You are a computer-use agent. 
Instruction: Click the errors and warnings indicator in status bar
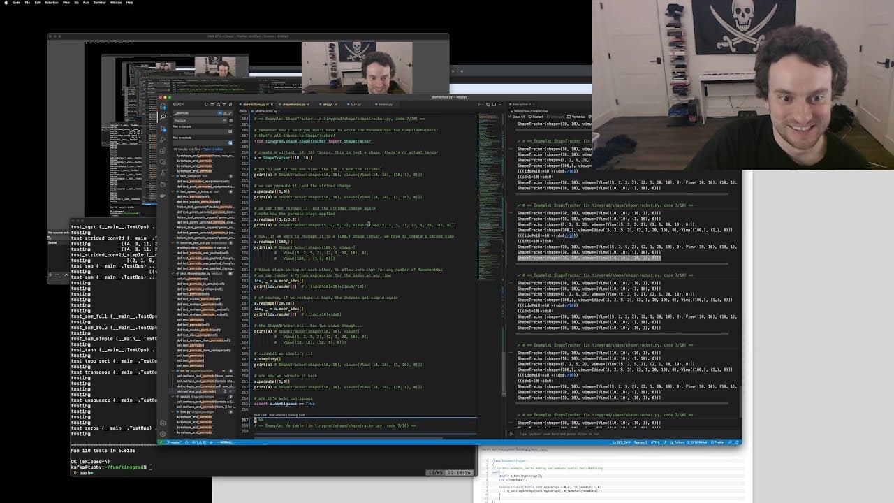(199, 442)
